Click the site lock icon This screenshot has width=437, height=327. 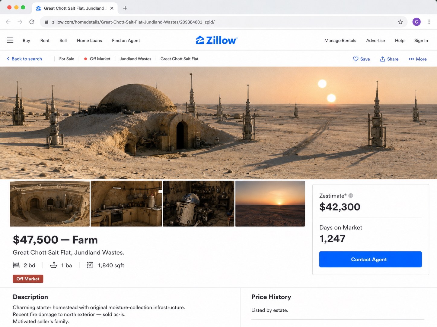(x=46, y=22)
